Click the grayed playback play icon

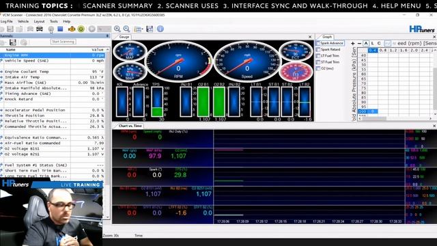coord(92,29)
